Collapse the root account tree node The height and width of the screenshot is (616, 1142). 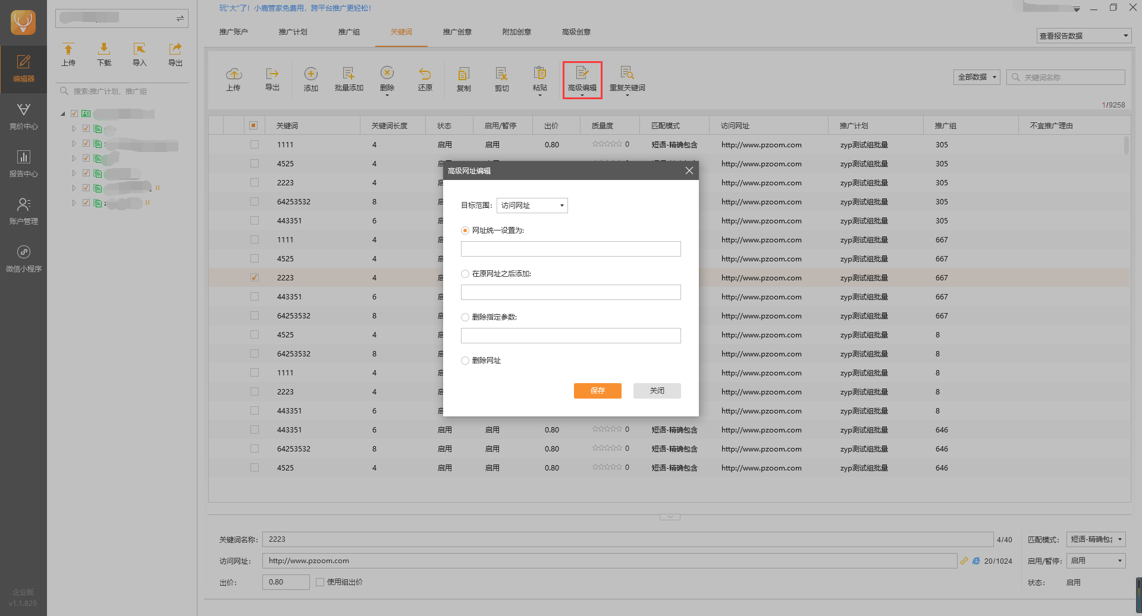(x=63, y=113)
